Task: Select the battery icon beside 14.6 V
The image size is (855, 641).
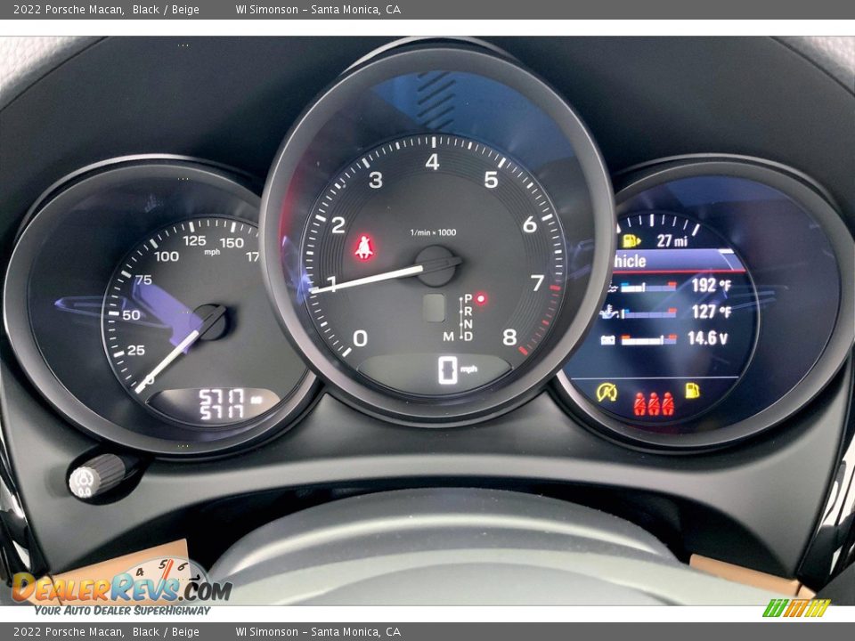Action: coord(607,340)
